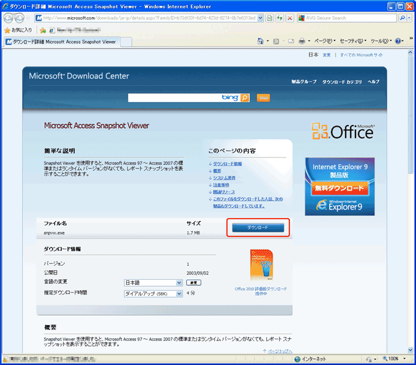Screen dimensions: 416x365
Task: Click the Read mail icon
Action: coord(291,41)
